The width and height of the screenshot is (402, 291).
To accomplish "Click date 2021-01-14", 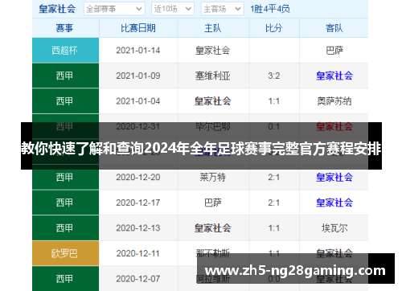I will (138, 51).
